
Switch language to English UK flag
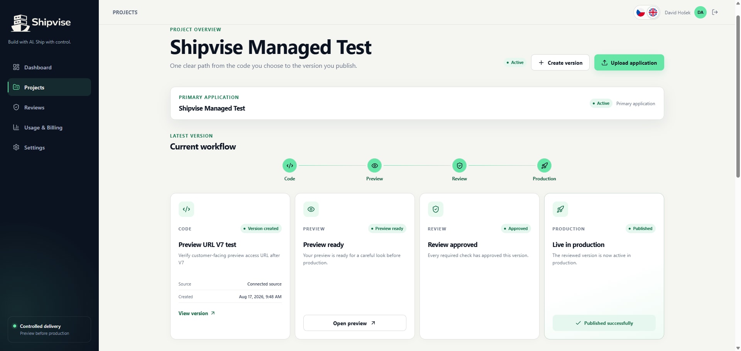(x=653, y=12)
